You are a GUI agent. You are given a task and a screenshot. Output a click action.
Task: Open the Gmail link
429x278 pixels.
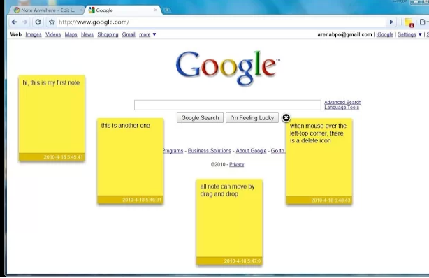[x=129, y=34]
